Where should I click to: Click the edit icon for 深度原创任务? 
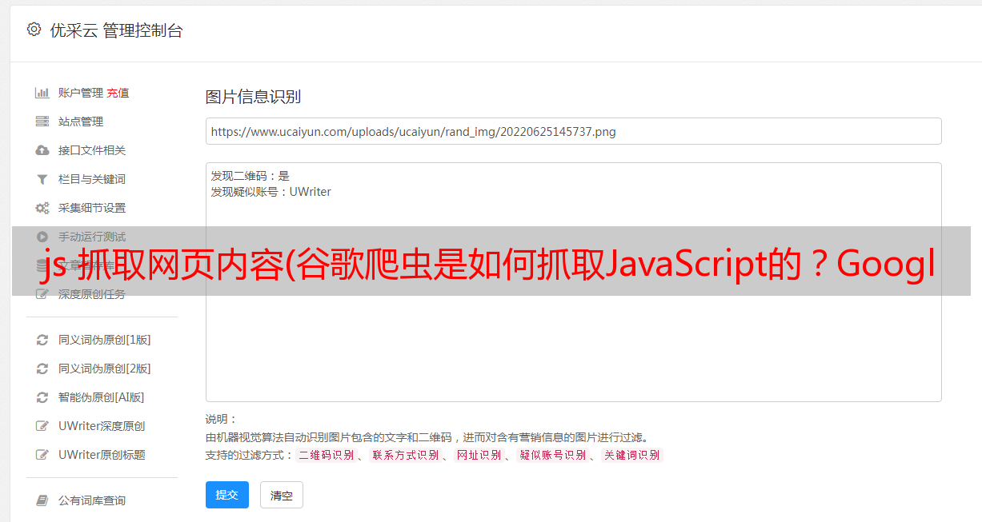coord(42,294)
